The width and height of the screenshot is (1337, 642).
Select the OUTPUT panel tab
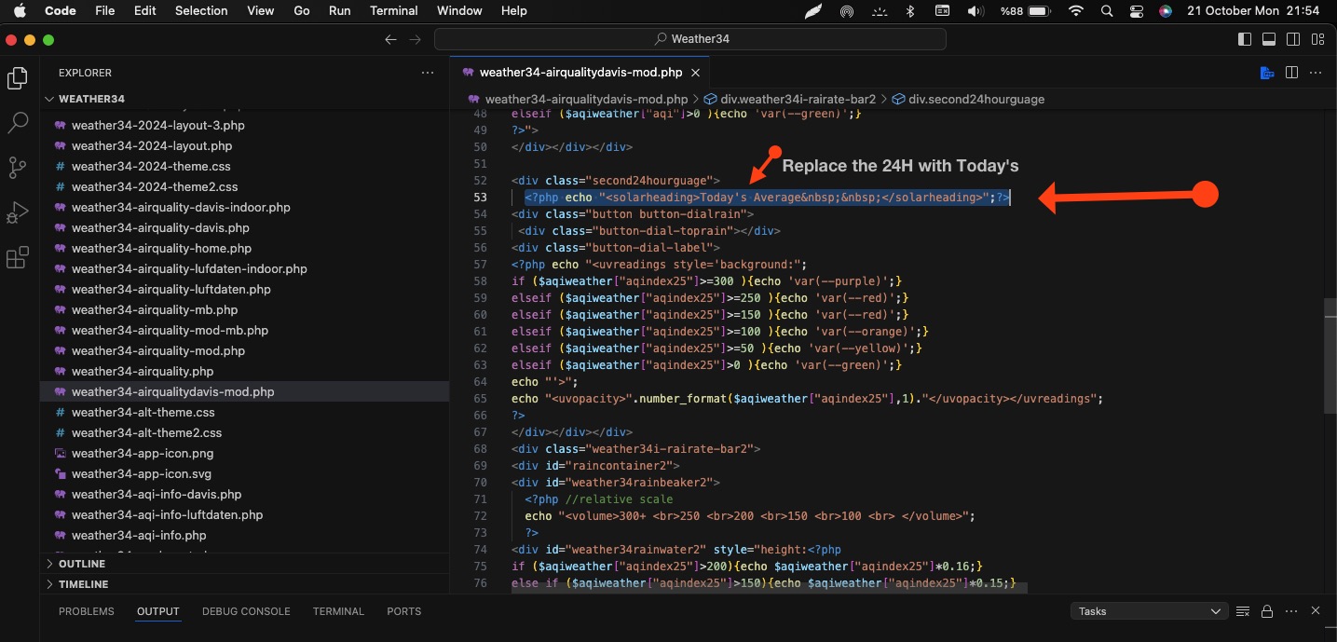pyautogui.click(x=158, y=611)
